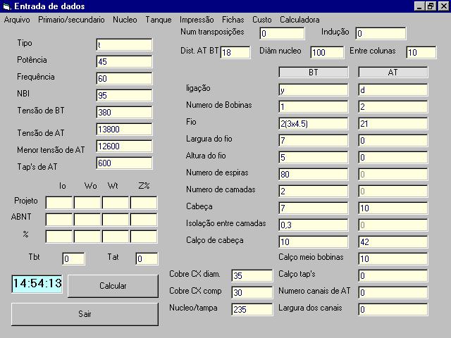Select the Cobre CX diam. field
Viewport: 451px width, 338px height.
[x=252, y=276]
